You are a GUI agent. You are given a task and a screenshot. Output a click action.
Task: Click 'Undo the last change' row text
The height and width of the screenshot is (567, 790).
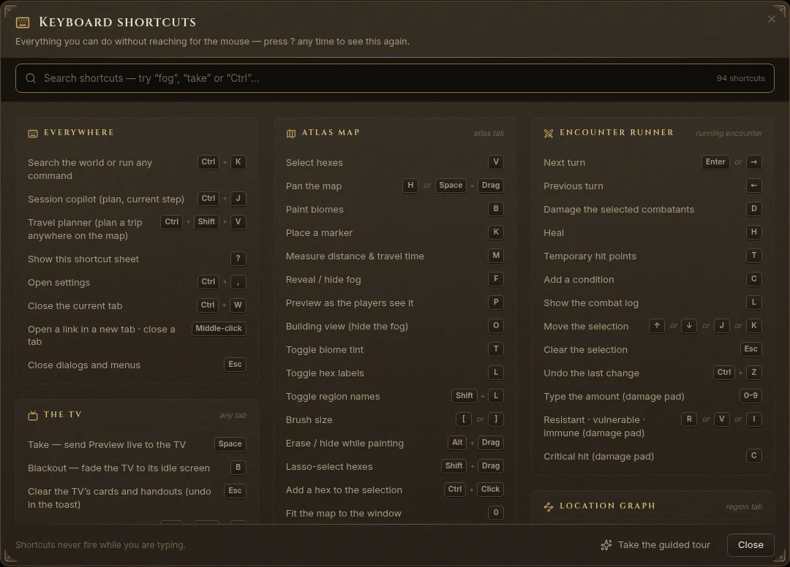point(591,373)
